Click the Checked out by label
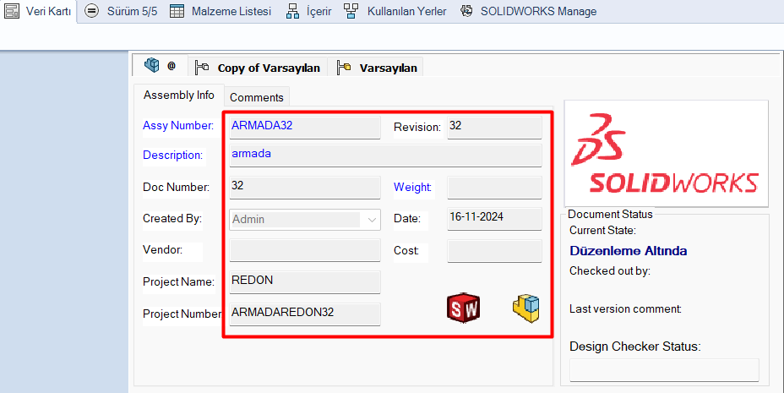 [x=609, y=271]
